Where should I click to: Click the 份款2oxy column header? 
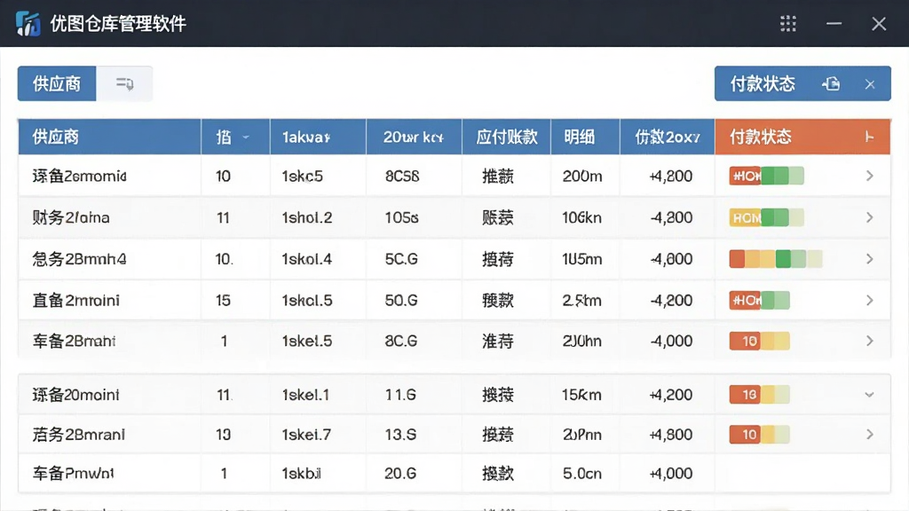[668, 138]
